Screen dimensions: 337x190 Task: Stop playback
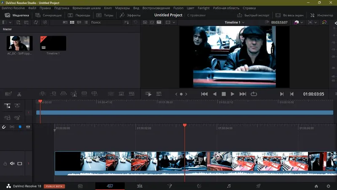pyautogui.click(x=224, y=94)
